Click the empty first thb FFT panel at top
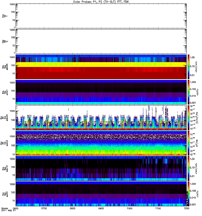 click(101, 16)
